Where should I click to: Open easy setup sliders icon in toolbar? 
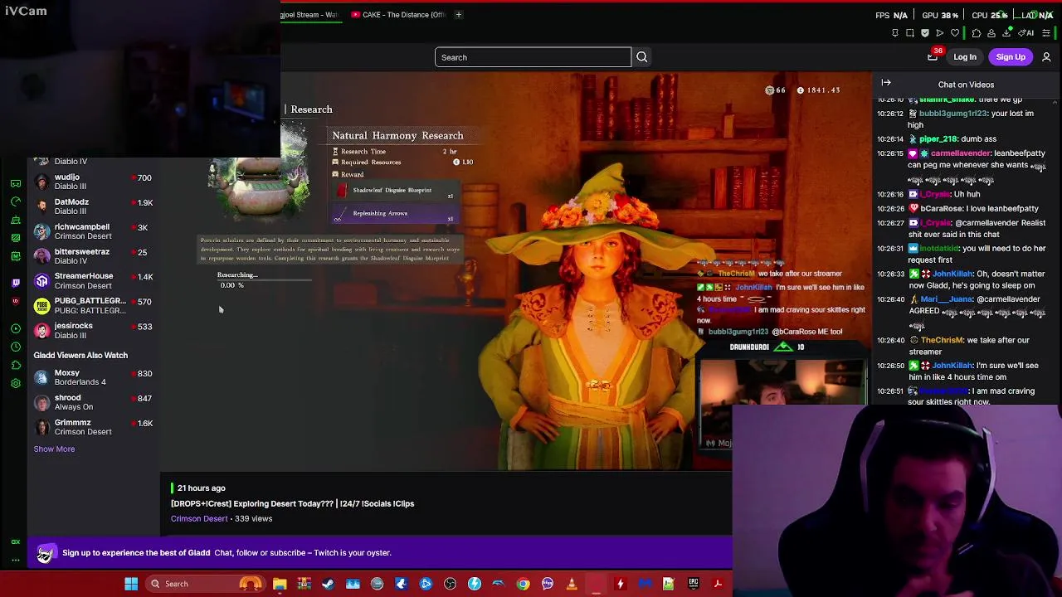tap(1046, 33)
